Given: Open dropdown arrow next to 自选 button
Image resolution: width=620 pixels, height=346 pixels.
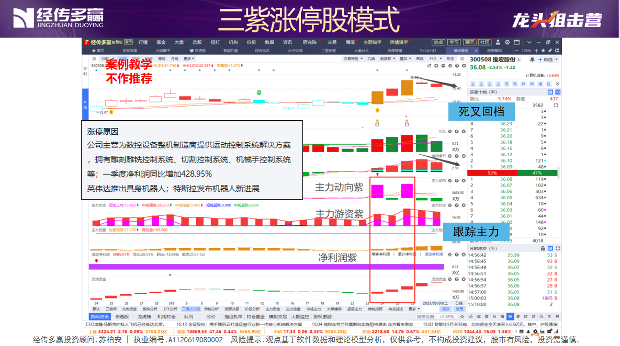Looking at the screenshot, I should (557, 60).
